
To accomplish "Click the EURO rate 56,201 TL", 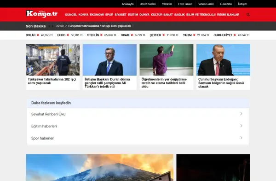I will click(x=77, y=35).
